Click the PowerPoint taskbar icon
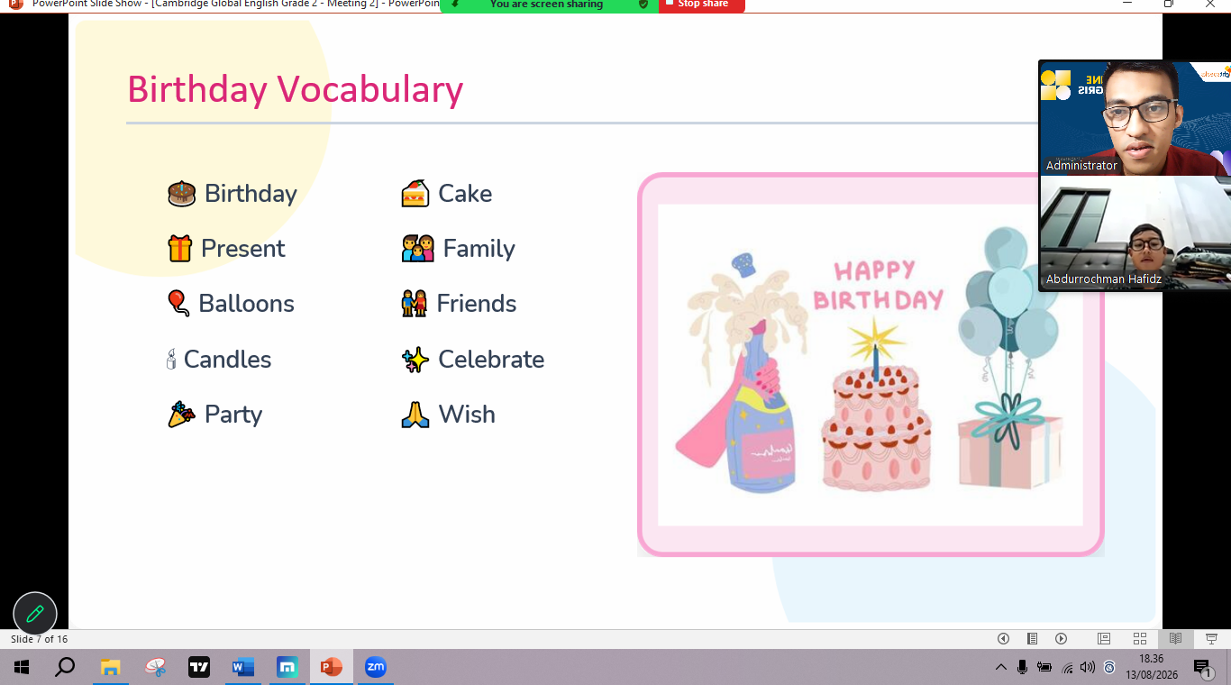 coord(332,667)
